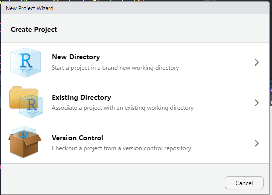Click "Associate a project with an existing working directory"
This screenshot has height=195, width=272.
click(x=123, y=108)
